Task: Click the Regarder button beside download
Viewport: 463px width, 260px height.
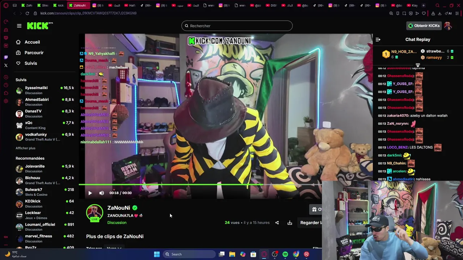Action: pyautogui.click(x=310, y=223)
